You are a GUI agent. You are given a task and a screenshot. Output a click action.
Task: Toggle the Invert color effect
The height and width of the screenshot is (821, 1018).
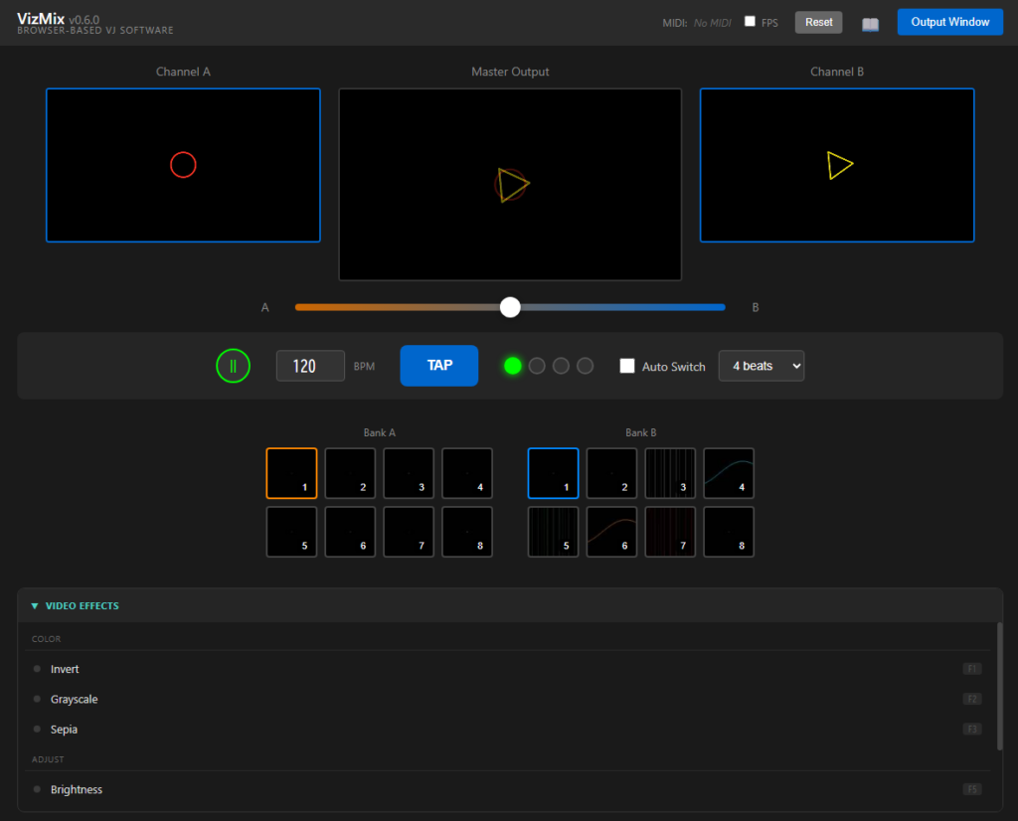click(x=65, y=669)
